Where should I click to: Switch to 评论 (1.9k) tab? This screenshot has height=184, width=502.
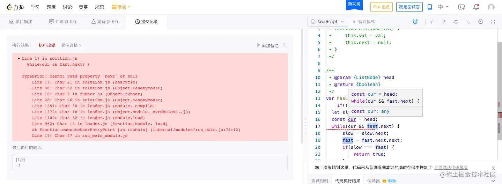(x=63, y=22)
